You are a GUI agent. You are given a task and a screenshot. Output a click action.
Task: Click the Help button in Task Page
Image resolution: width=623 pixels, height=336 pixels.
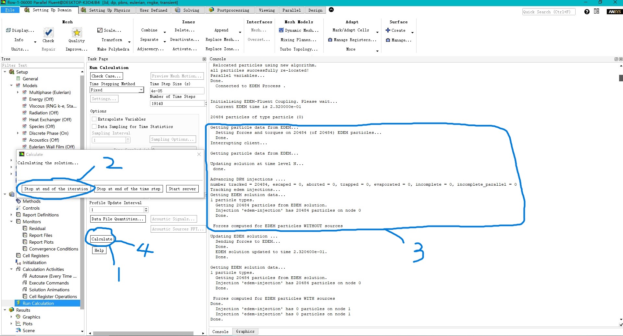99,250
